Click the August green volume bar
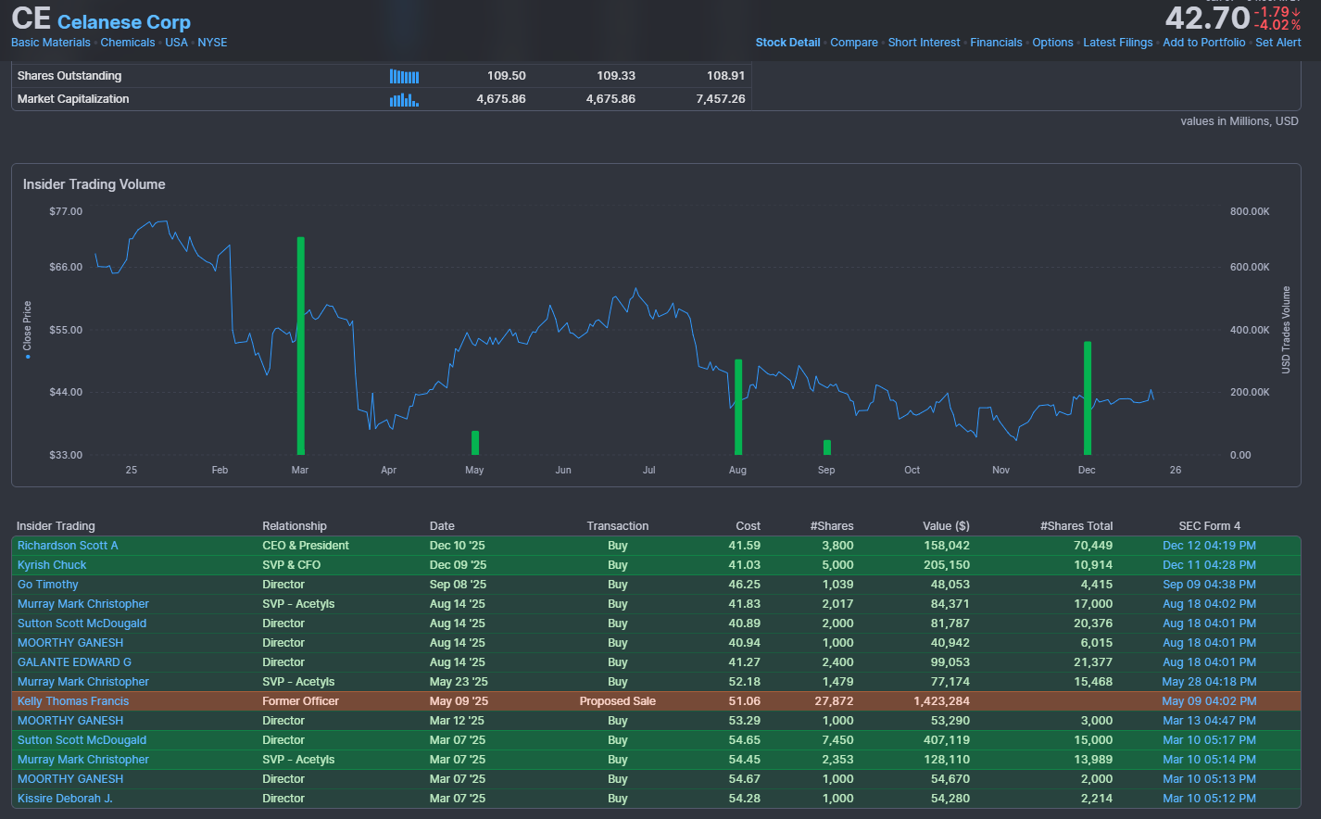Image resolution: width=1321 pixels, height=819 pixels. pos(738,407)
